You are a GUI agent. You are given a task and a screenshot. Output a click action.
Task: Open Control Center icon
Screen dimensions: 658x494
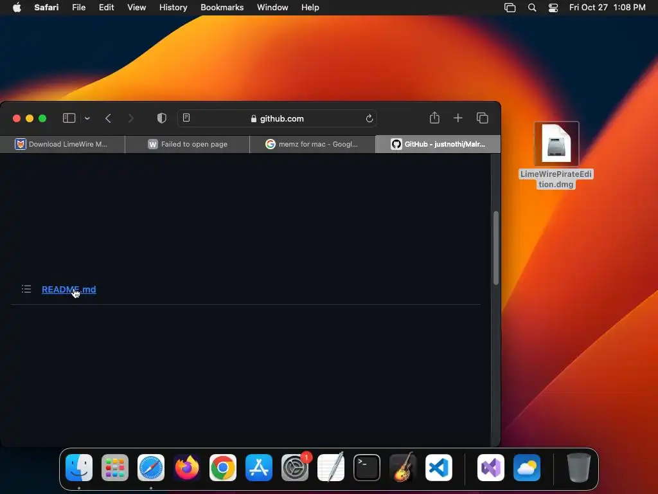553,8
